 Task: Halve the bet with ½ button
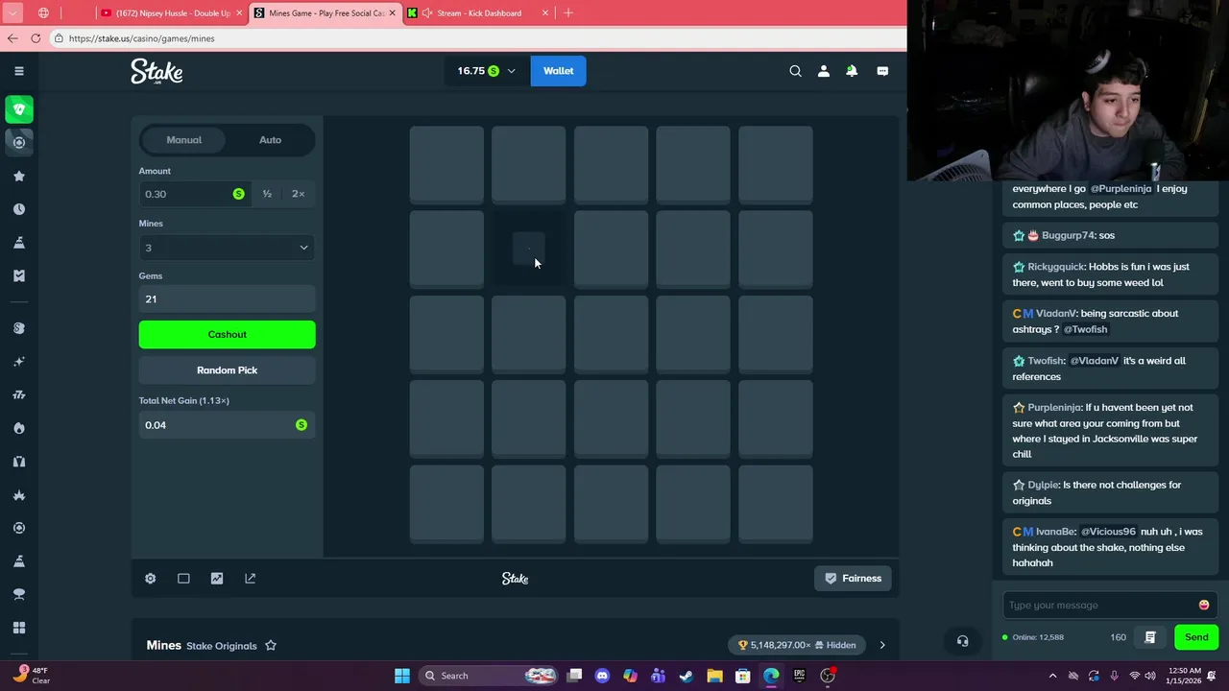[267, 194]
